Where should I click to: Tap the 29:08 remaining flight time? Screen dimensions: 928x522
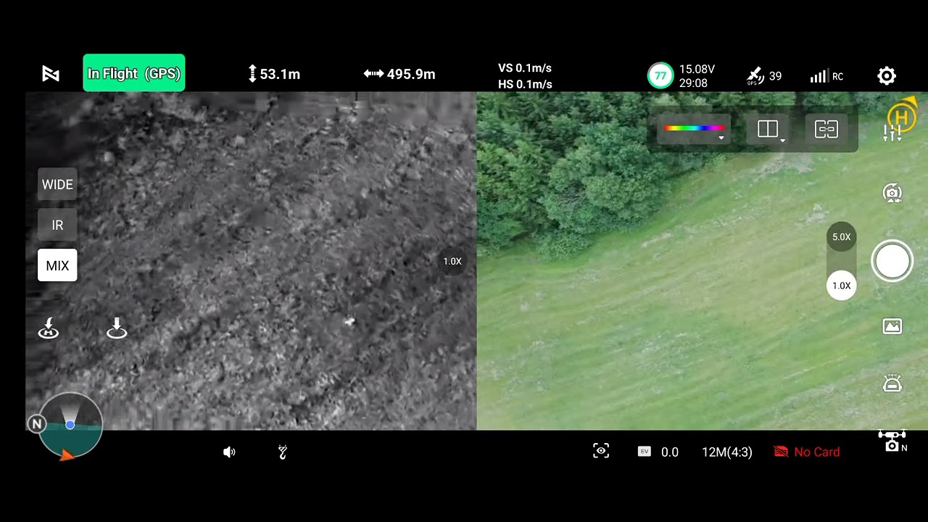pyautogui.click(x=693, y=83)
